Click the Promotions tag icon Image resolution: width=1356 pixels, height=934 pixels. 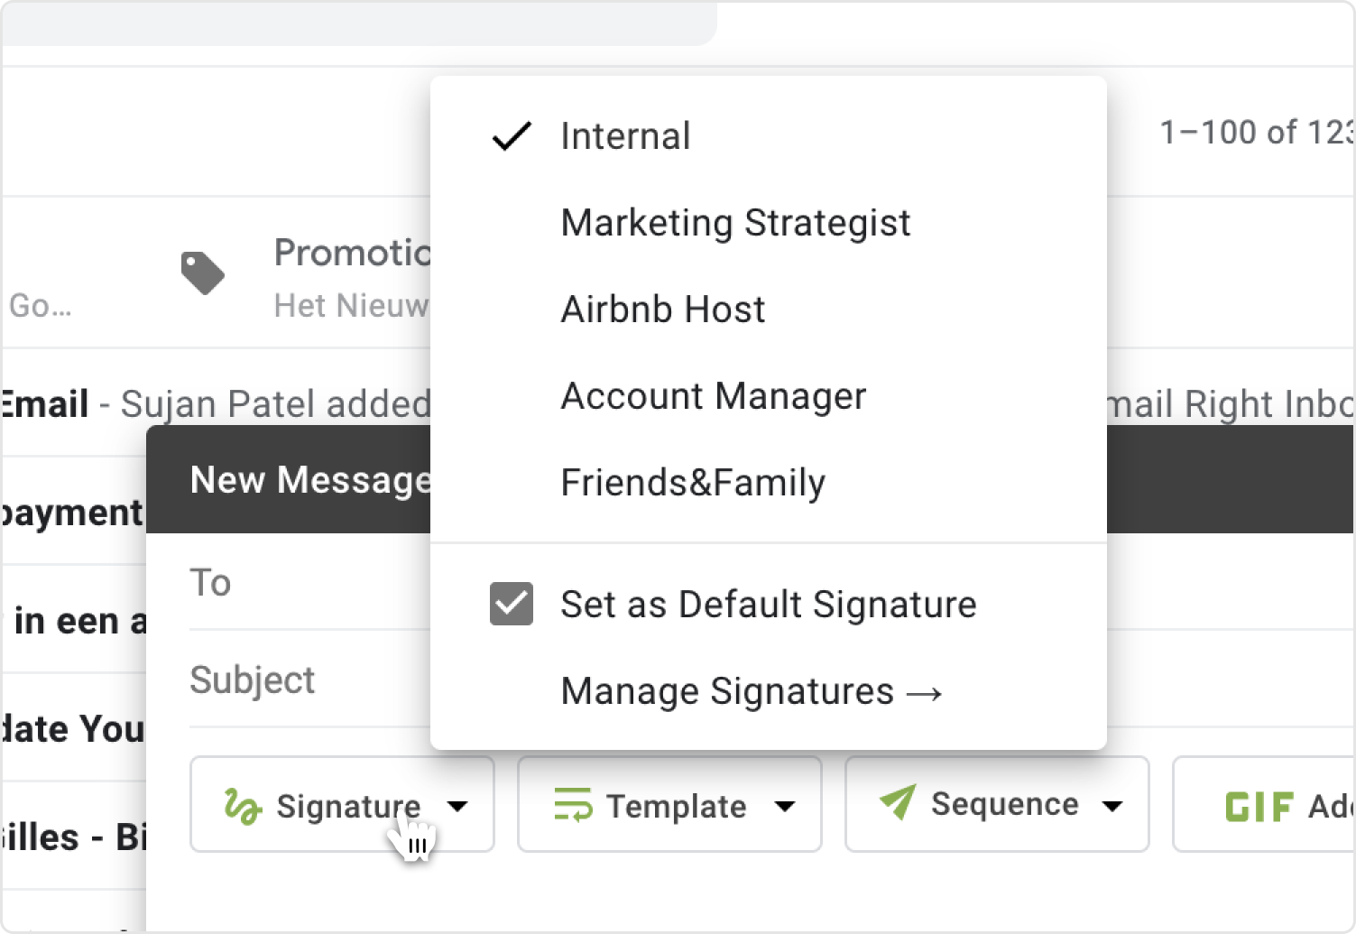click(x=203, y=273)
